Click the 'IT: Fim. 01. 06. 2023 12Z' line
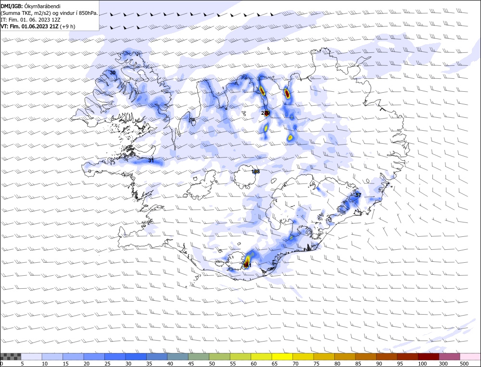The width and height of the screenshot is (481, 367). coord(31,20)
